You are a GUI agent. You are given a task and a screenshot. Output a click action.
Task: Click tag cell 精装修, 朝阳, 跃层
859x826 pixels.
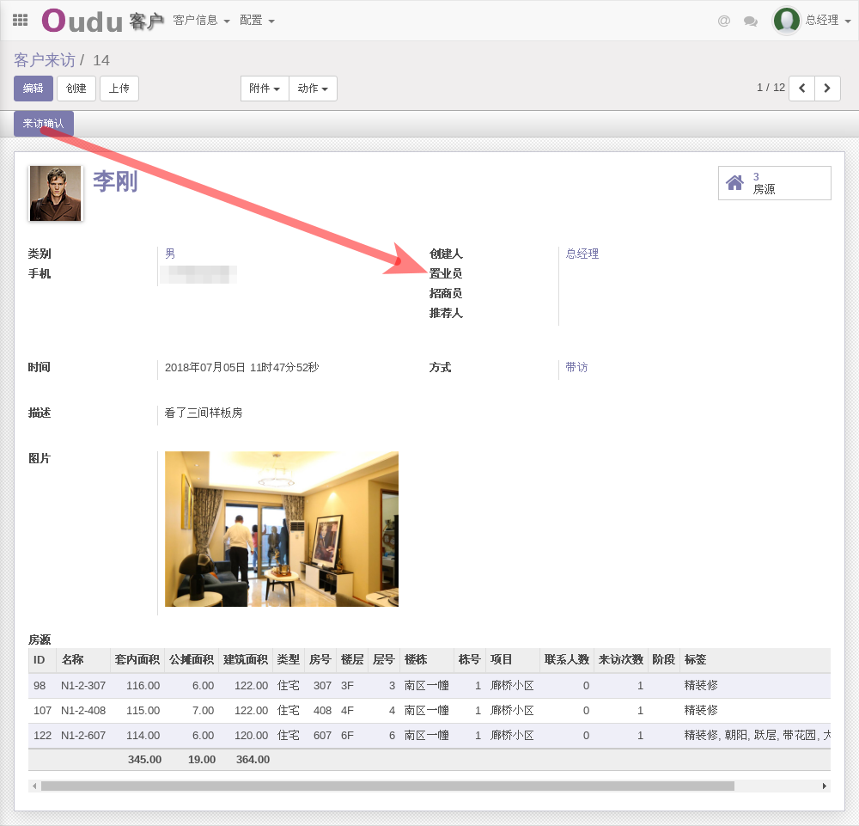[x=757, y=736]
